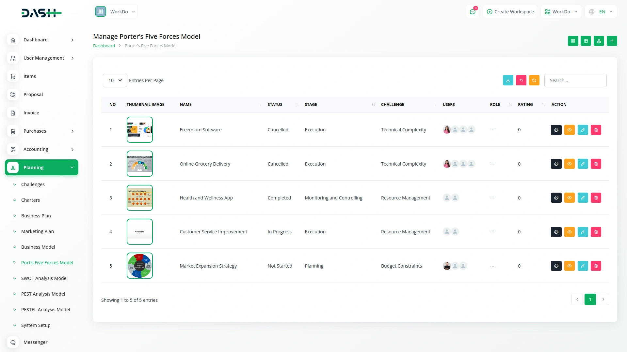Screen dimensions: 627x352
Task: View Market Expansion Strategy via eye icon
Action: click(569, 266)
